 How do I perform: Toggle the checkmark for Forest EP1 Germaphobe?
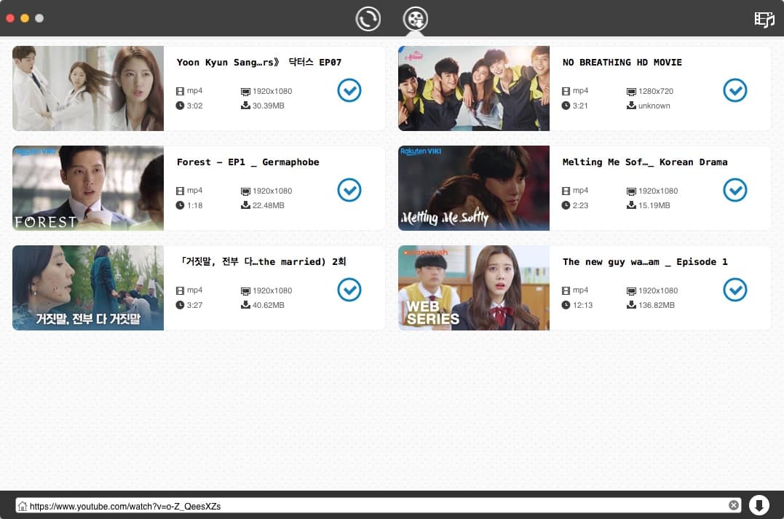(349, 190)
